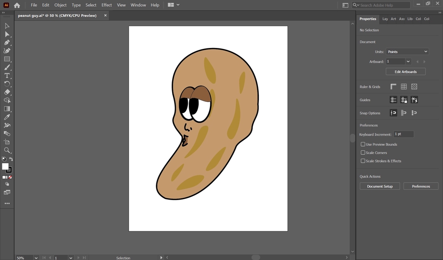
Task: Enable Scale Corners checkbox
Action: click(x=363, y=153)
